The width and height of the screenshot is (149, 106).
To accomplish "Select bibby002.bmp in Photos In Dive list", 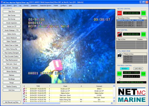I will (x=133, y=58).
